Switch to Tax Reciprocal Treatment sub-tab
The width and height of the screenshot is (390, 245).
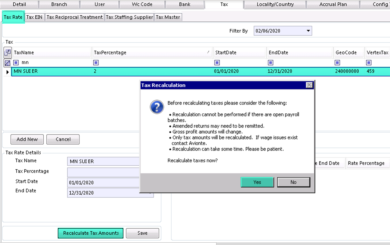74,17
